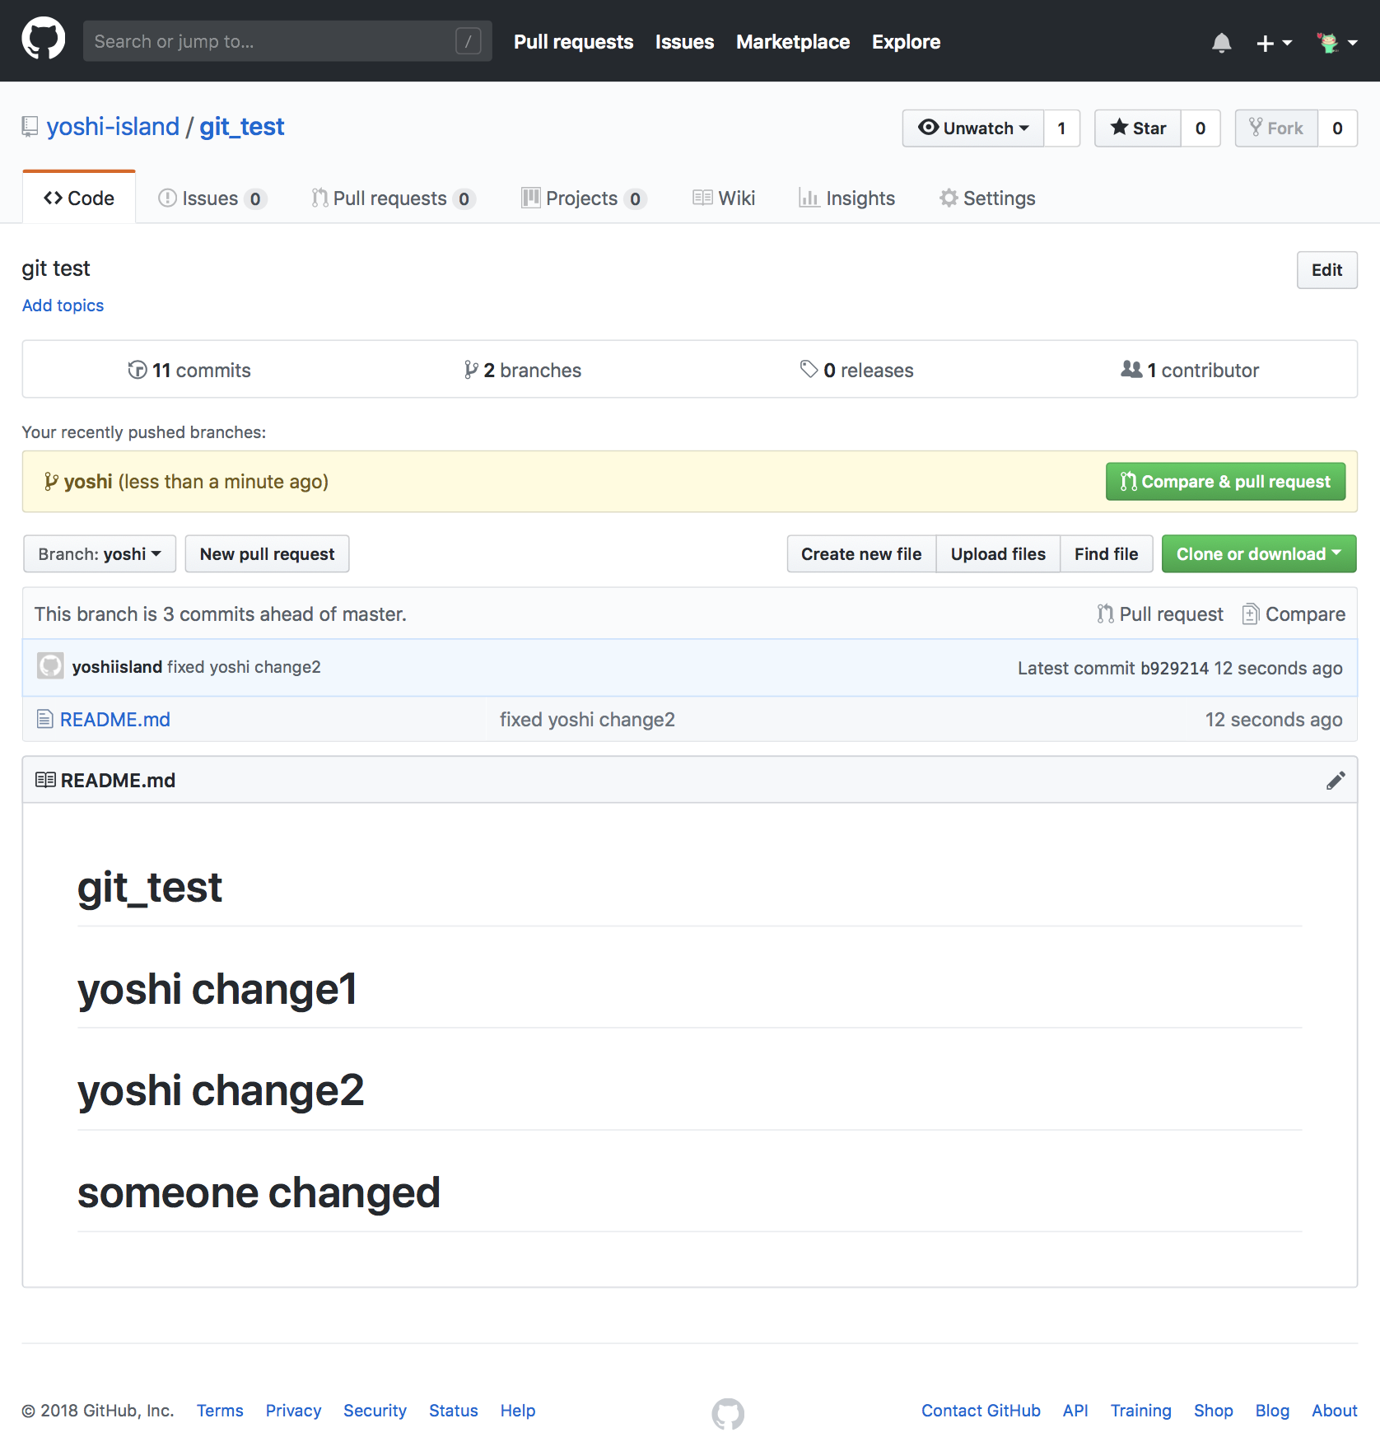Viewport: 1380px width, 1437px height.
Task: View 2 branches
Action: point(522,371)
